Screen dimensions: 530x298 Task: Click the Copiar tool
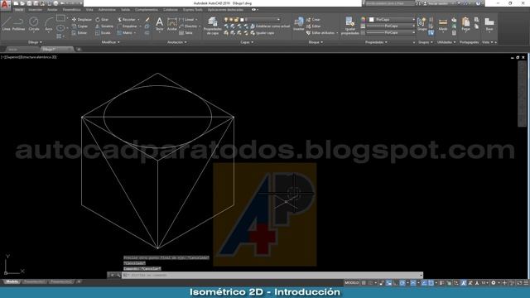pyautogui.click(x=79, y=26)
